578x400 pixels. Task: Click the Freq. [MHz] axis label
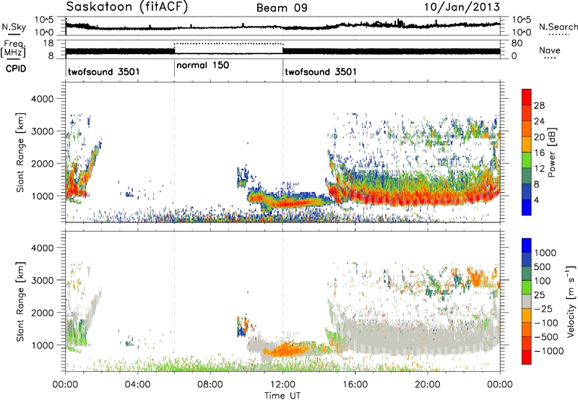click(x=13, y=48)
